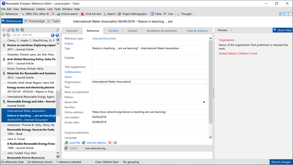Image resolution: width=293 pixels, height=165 pixels.
Task: Switch to Table view icon
Action: tap(152, 14)
